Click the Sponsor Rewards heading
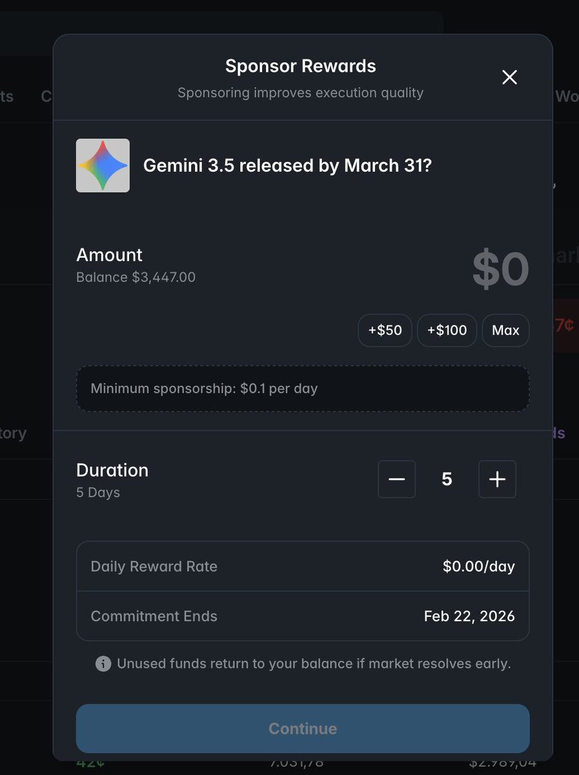579x775 pixels. [300, 66]
